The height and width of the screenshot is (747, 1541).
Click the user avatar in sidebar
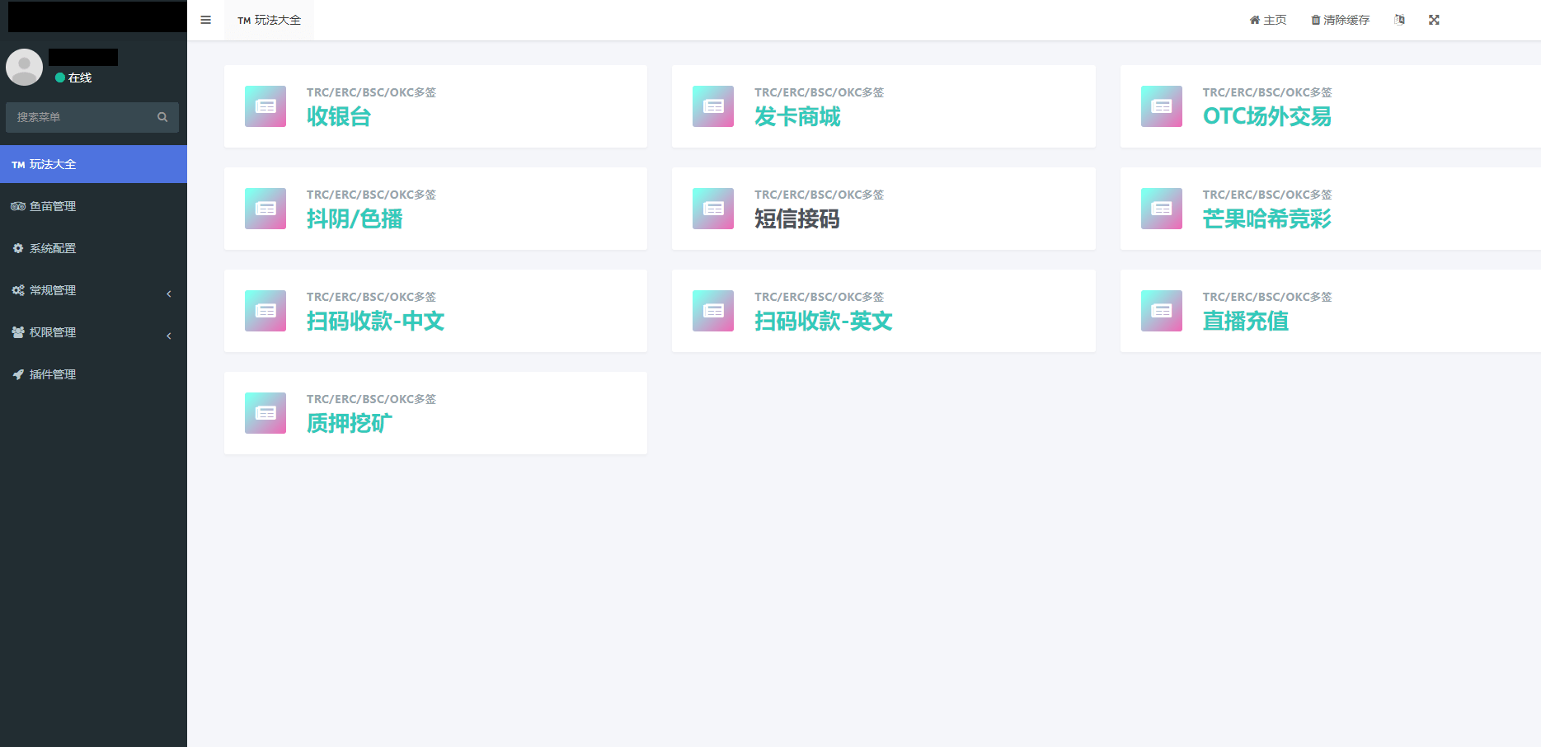pos(25,67)
